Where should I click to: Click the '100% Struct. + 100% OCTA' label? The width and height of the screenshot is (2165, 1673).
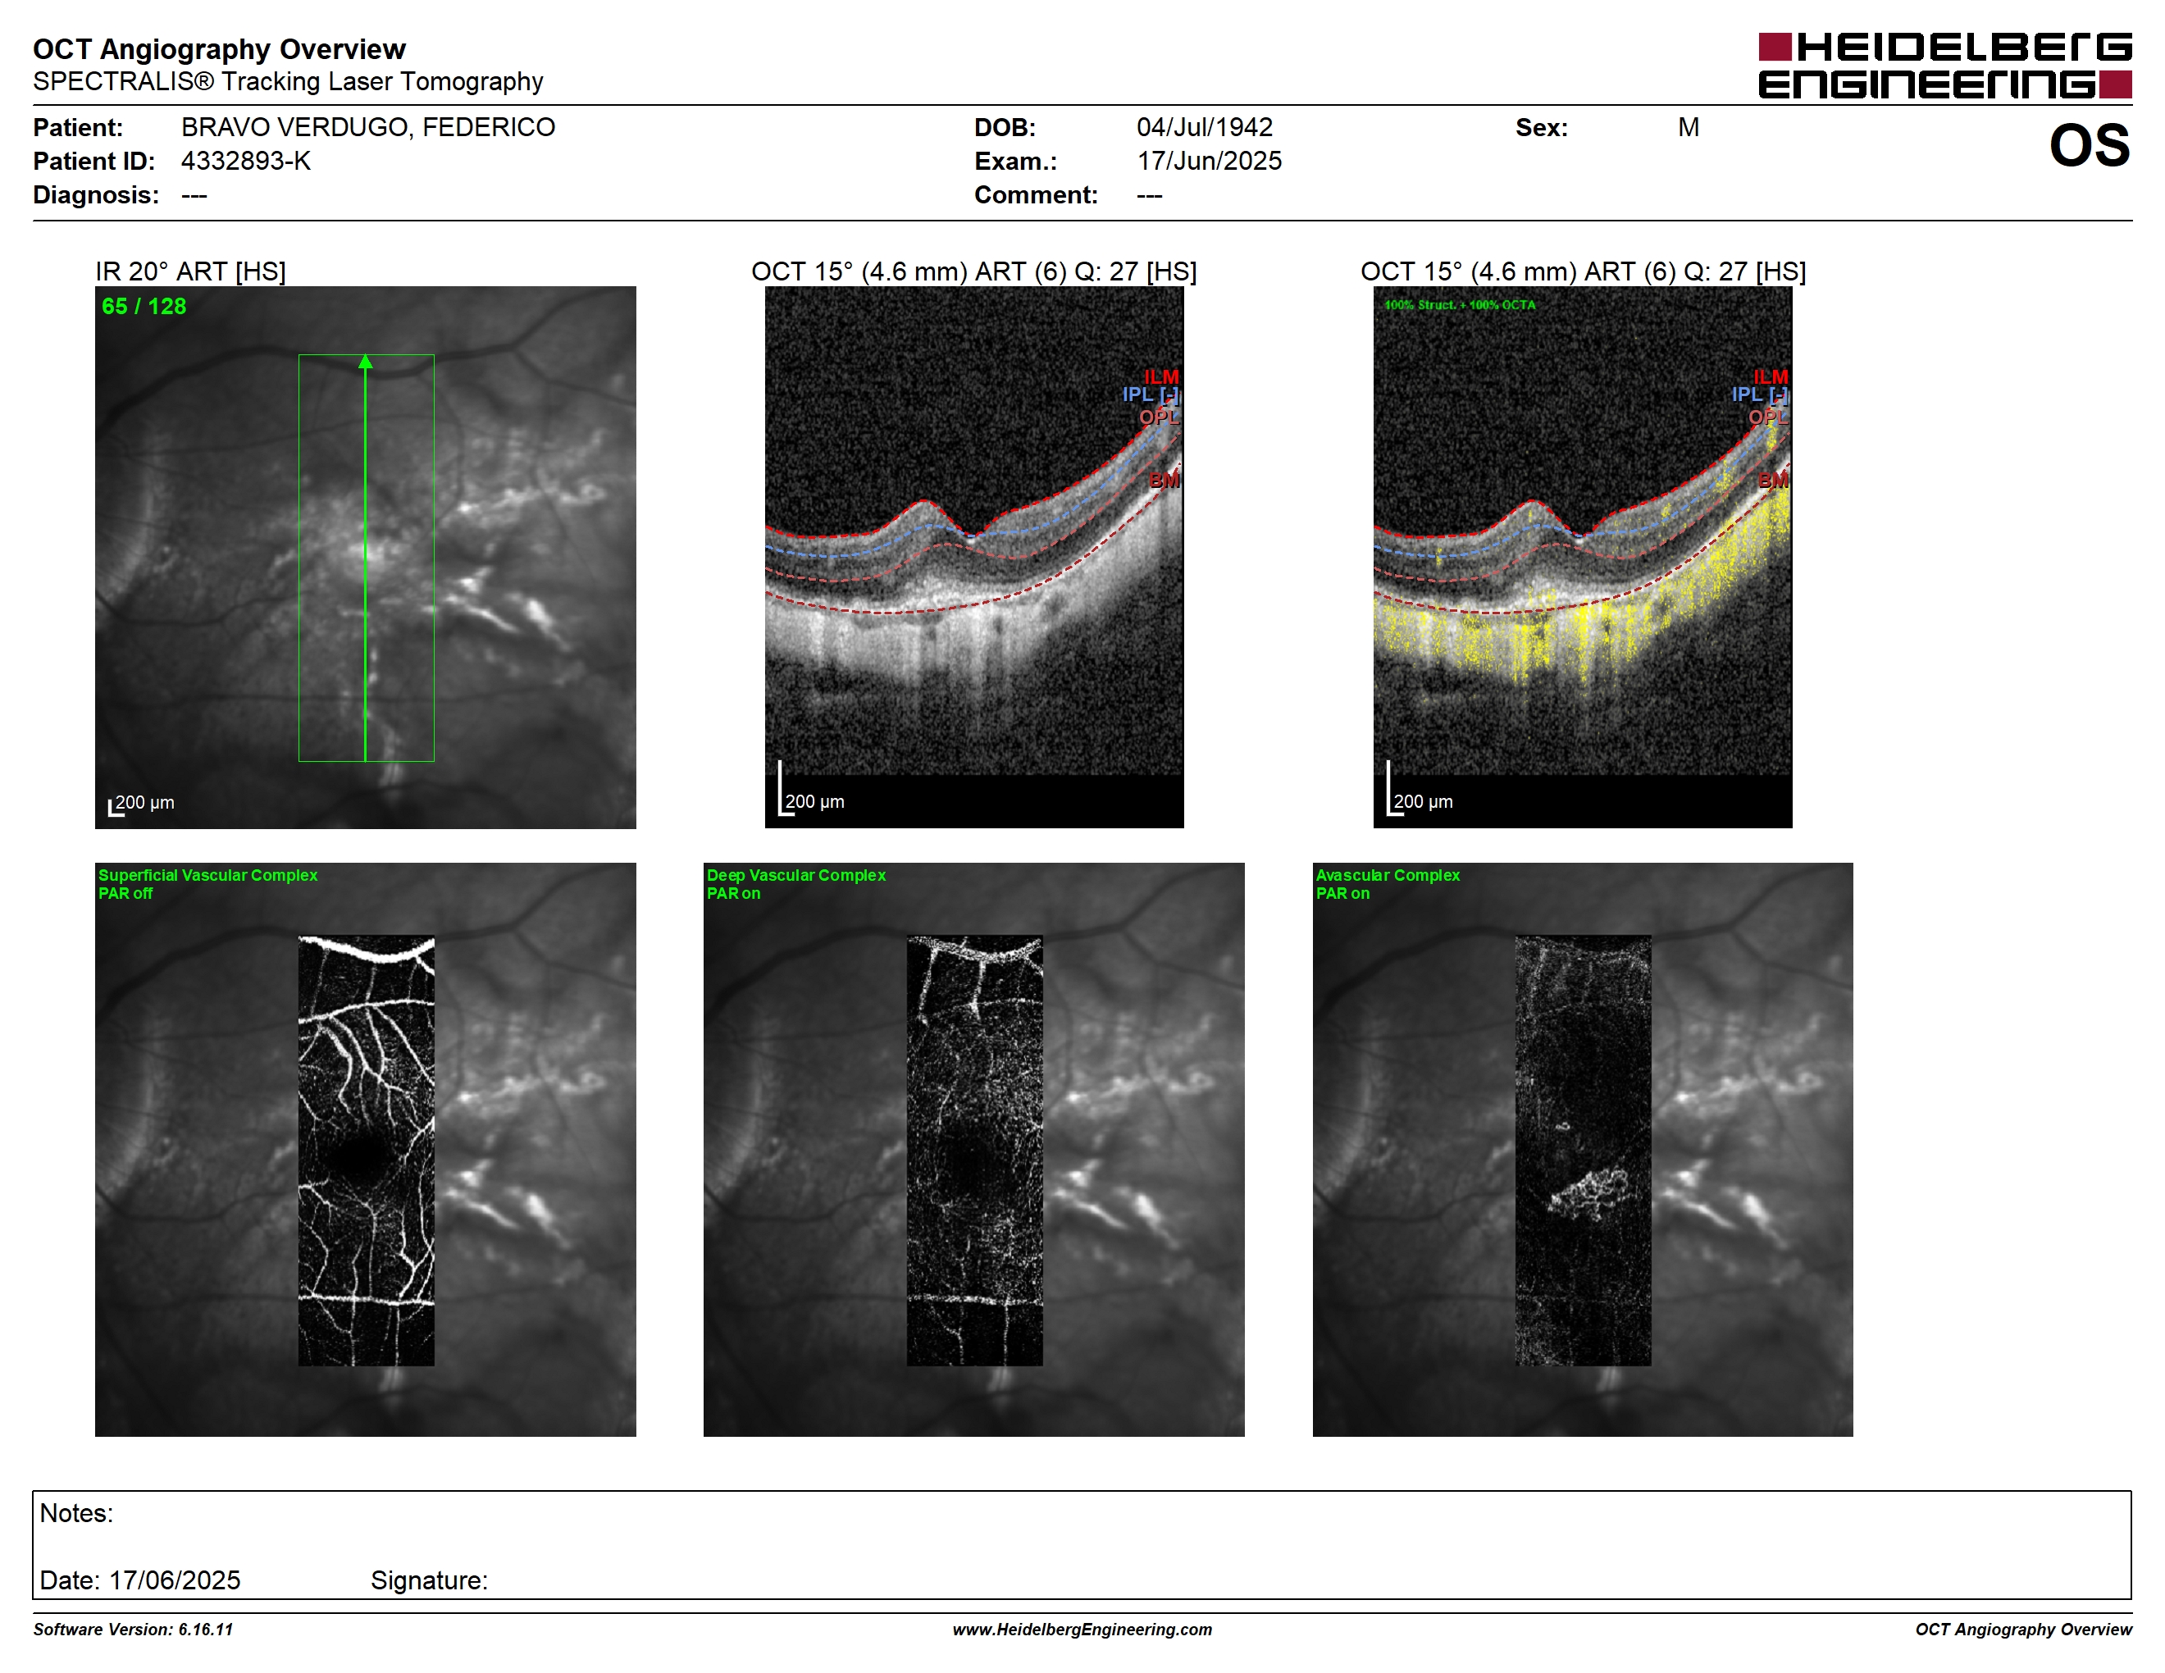click(1459, 304)
